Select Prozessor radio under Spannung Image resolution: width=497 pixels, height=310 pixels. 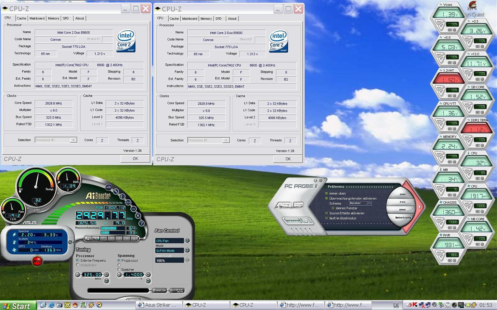click(119, 260)
